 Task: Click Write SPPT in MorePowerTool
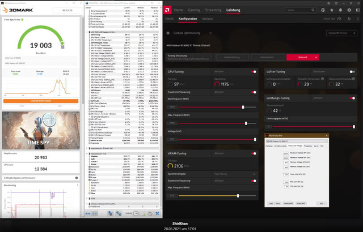[301, 203]
